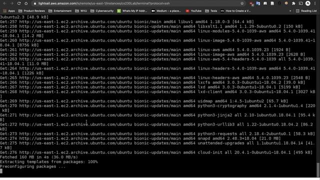The width and height of the screenshot is (320, 180).
Task: Open the browser home page icon
Action: (26, 3)
